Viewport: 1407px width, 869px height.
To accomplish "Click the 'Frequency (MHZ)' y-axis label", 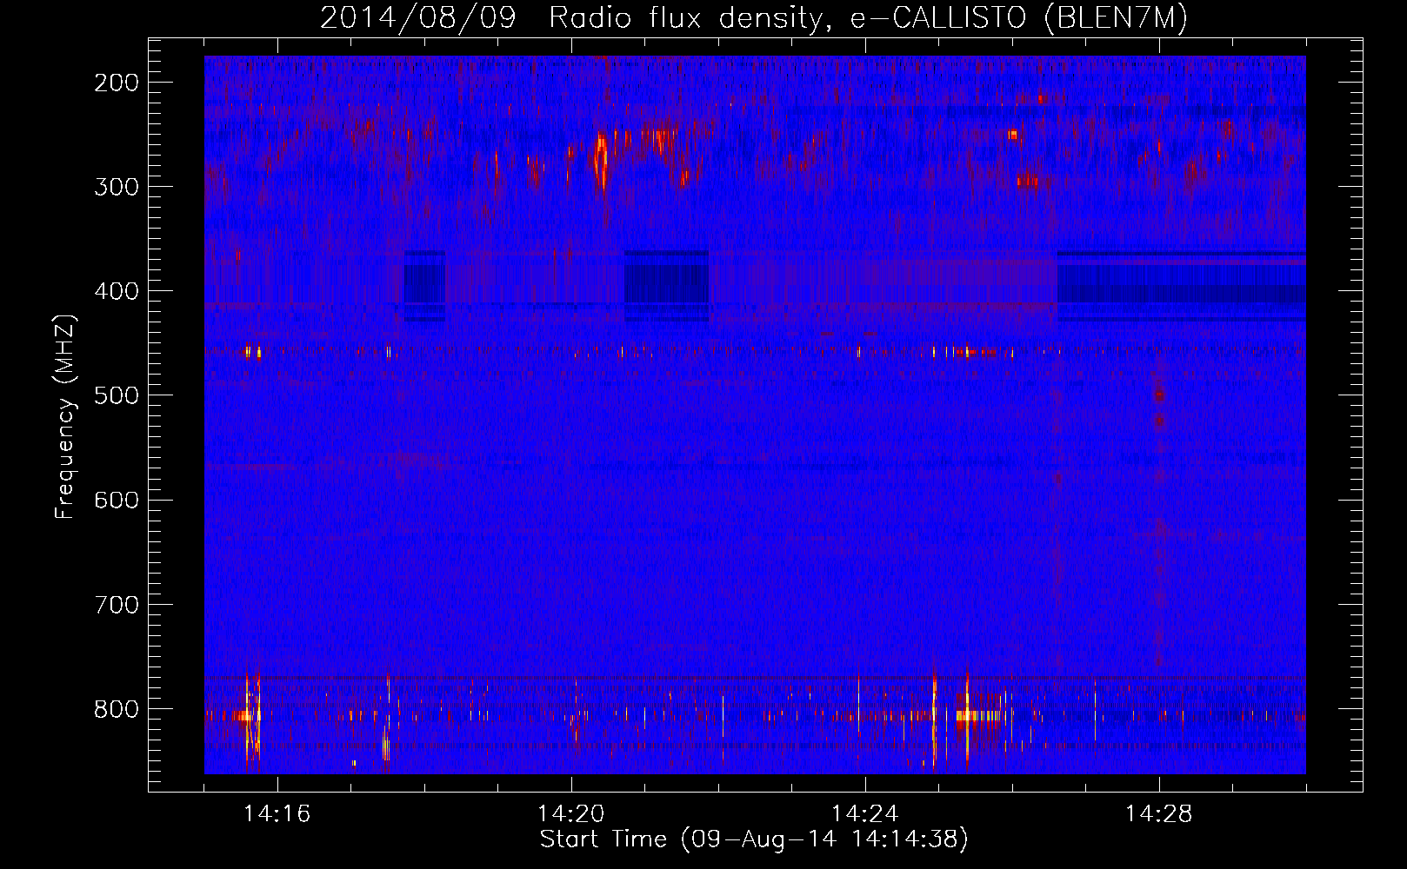I will tap(65, 417).
